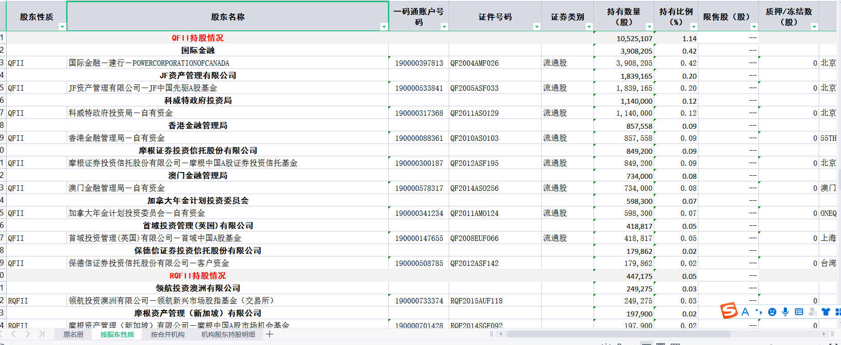This screenshot has height=345, width=841.
Task: Select ID cell QF2011ASO129
Action: pyautogui.click(x=495, y=113)
